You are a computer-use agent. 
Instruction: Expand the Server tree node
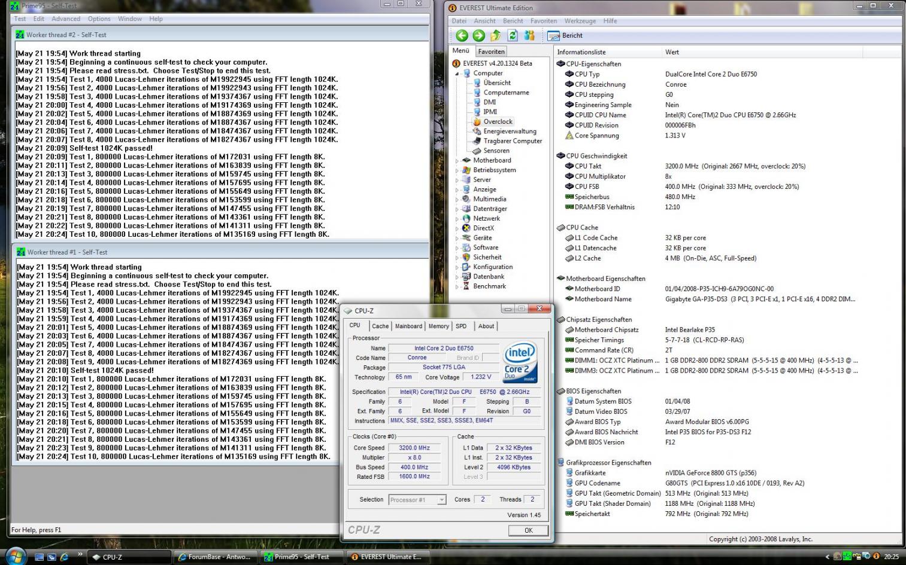click(x=457, y=180)
